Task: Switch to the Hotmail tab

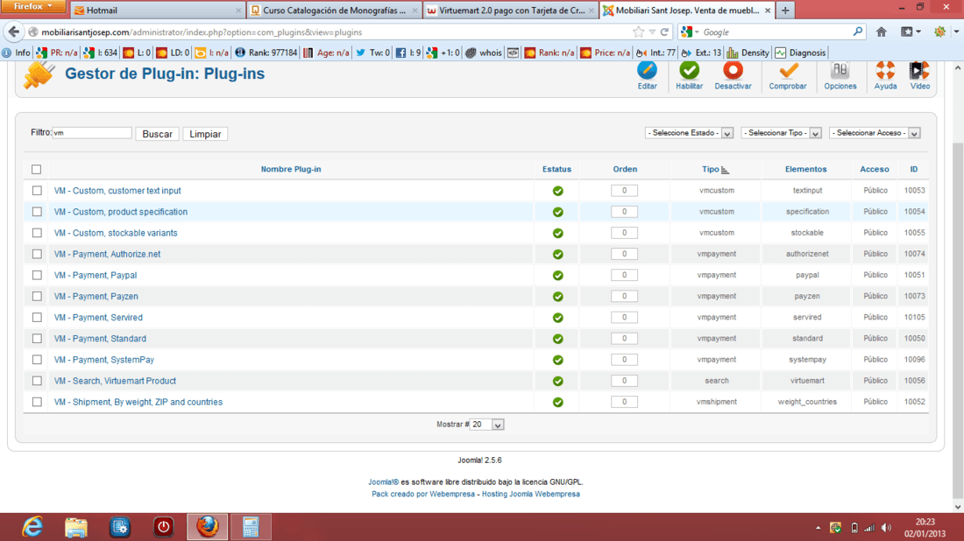Action: click(158, 11)
